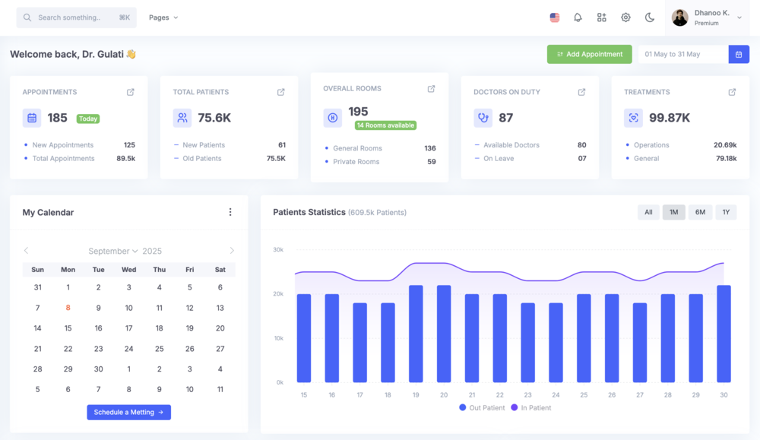
Task: Go to next month in calendar
Action: coord(232,251)
